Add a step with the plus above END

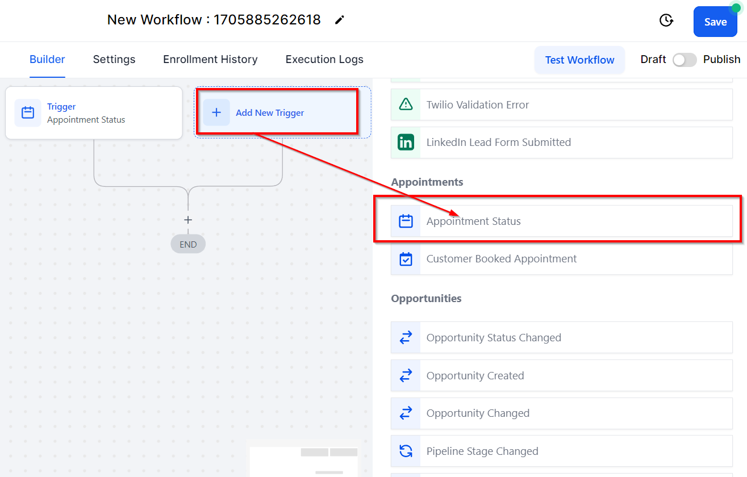click(188, 220)
